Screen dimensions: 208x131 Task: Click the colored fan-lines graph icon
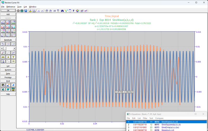[3, 53]
